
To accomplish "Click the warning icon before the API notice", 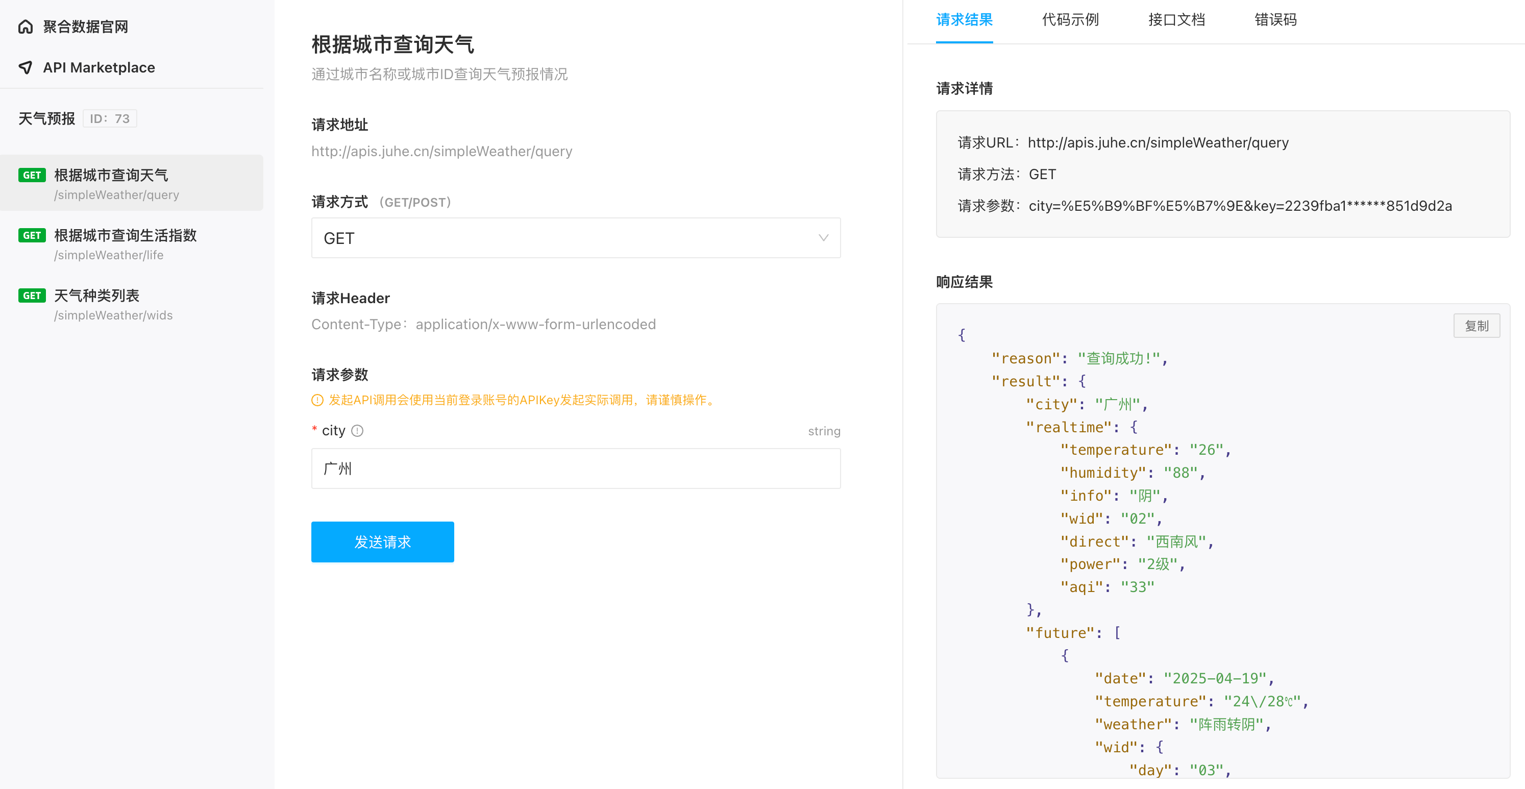I will pos(317,400).
